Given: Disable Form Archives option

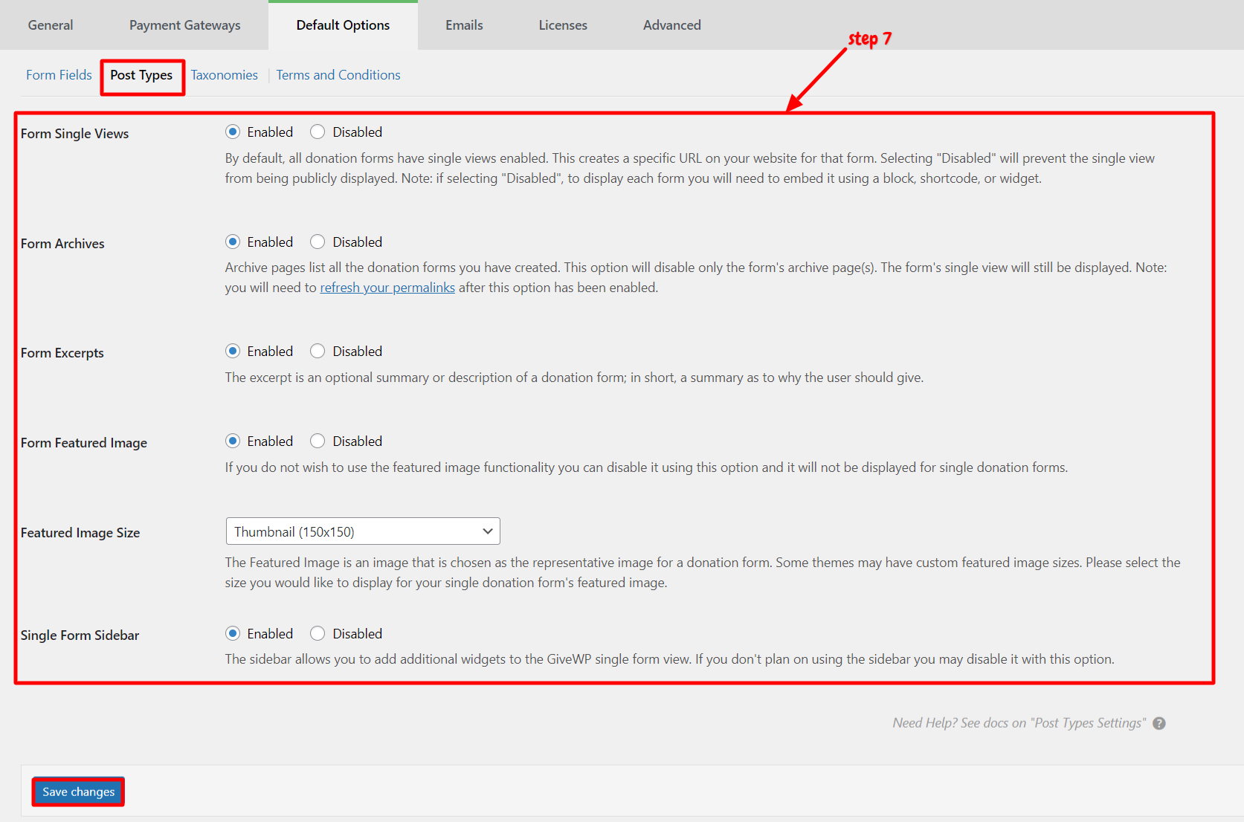Looking at the screenshot, I should [x=318, y=242].
